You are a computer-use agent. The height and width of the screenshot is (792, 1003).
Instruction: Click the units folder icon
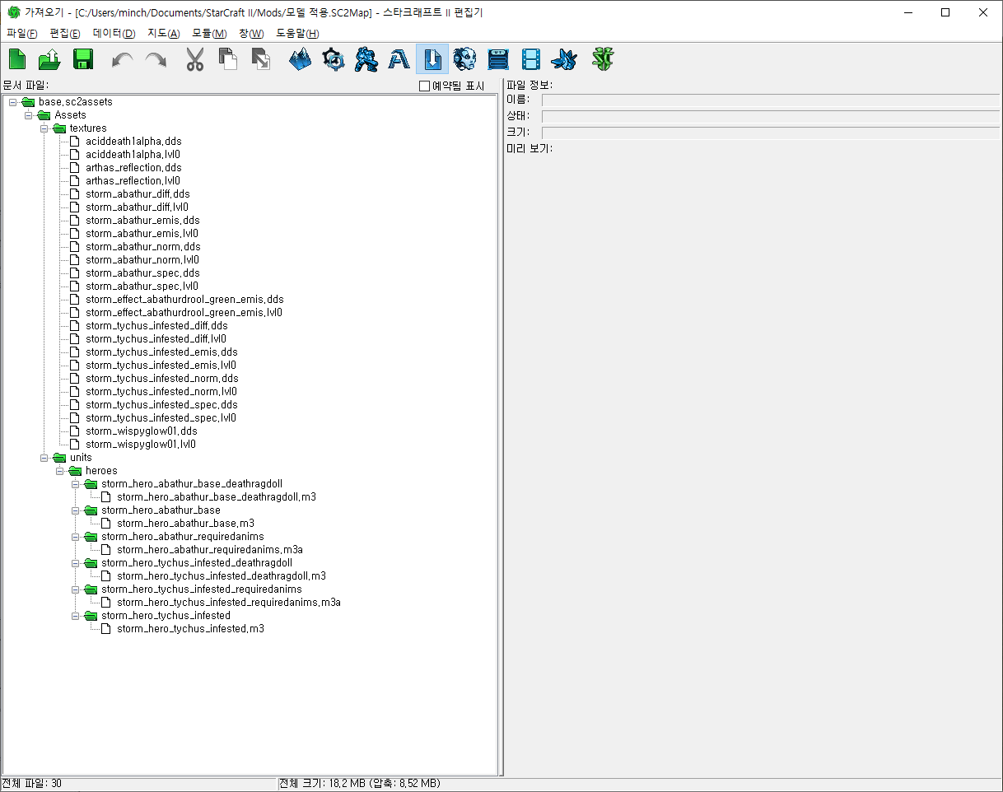tap(59, 458)
